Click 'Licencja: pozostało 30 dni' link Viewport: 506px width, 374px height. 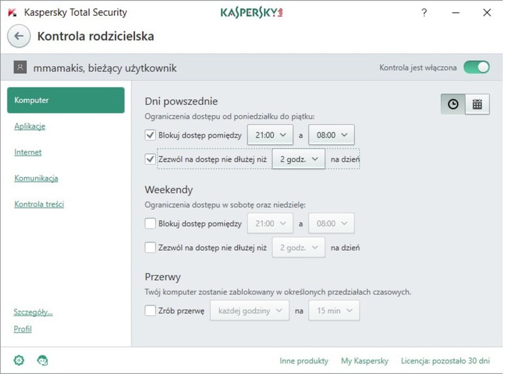pos(446,361)
